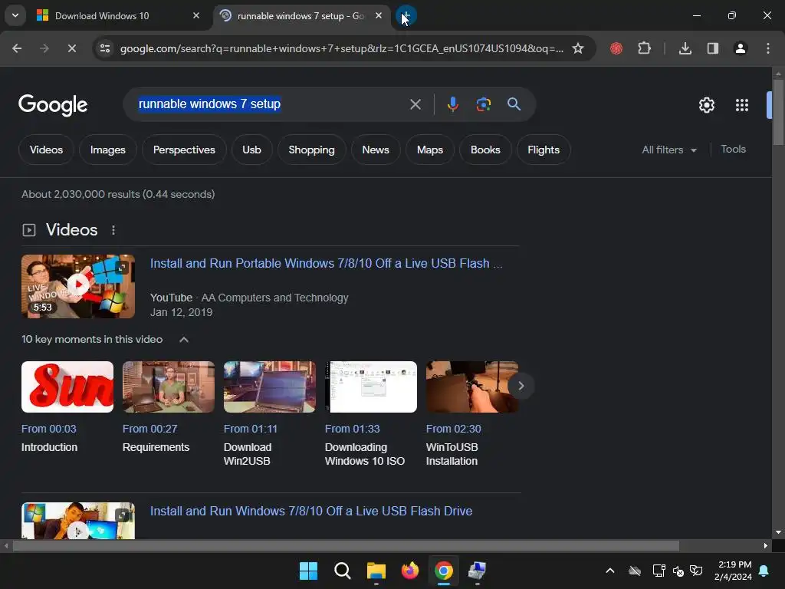Play the Portable Windows 5:53 video thumbnail
This screenshot has width=785, height=589.
point(78,287)
